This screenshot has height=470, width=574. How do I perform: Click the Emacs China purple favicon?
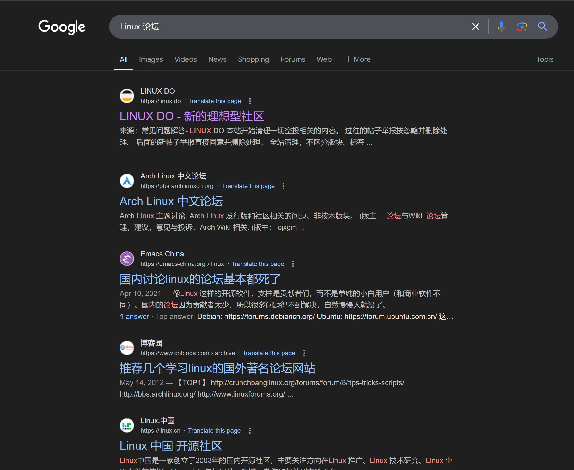(x=127, y=258)
